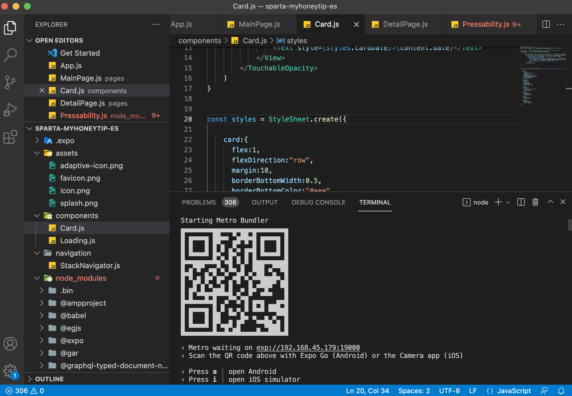Close Card.js in the Open Editors list
The image size is (572, 396).
42,91
